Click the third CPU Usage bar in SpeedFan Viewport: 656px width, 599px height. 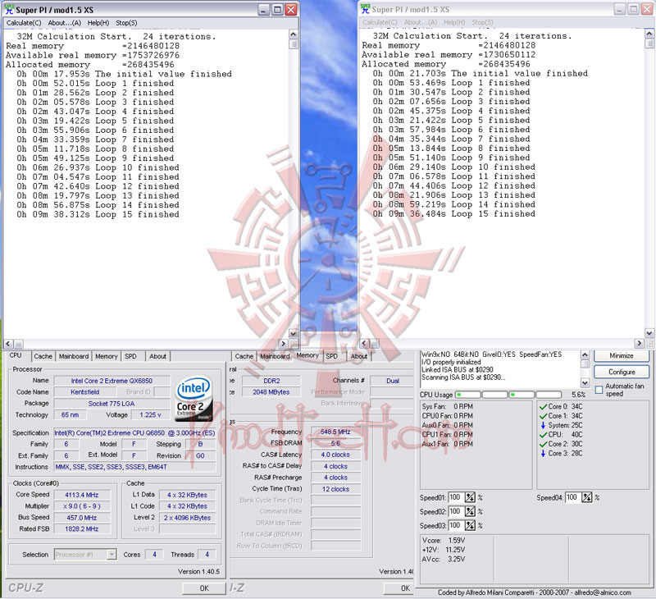point(522,395)
